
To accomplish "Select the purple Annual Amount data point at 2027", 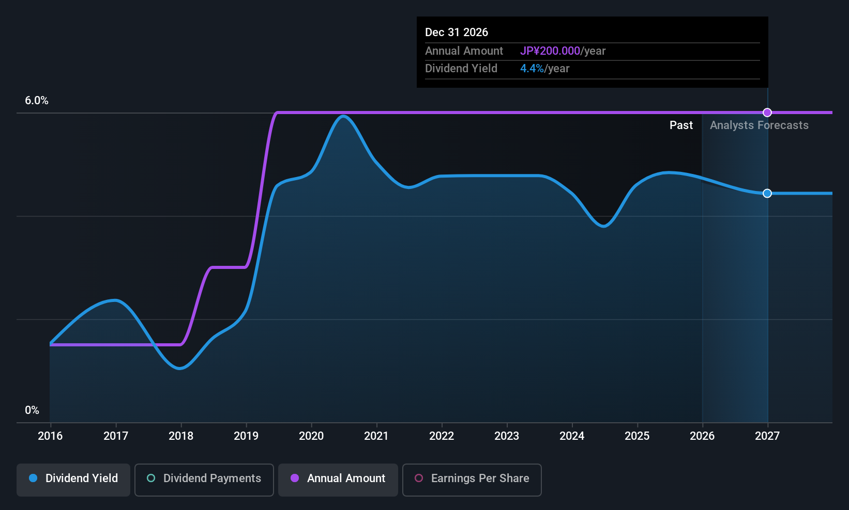I will pyautogui.click(x=767, y=113).
